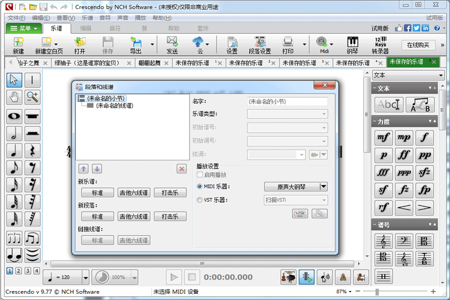This screenshot has width=450, height=300.
Task: Insert mezzo-forte (mf) dynamic
Action: 384,137
